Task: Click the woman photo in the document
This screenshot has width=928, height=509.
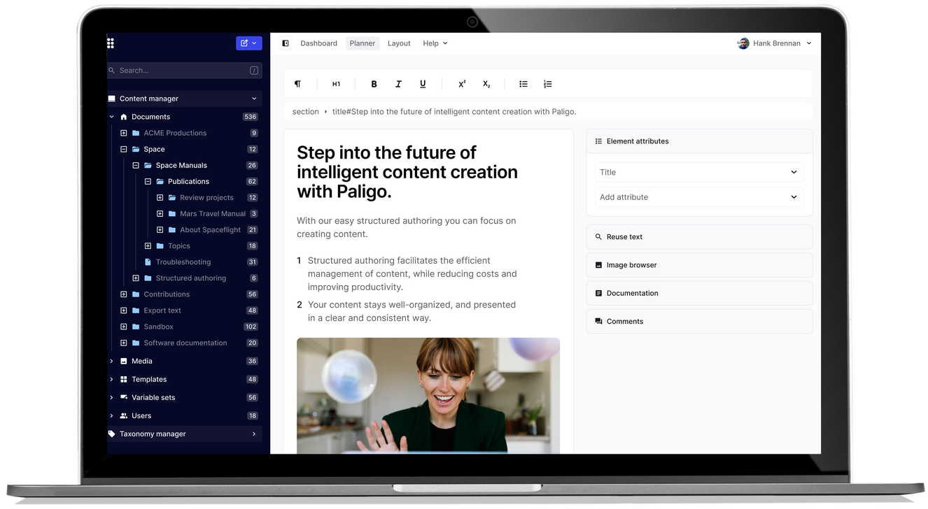Action: (428, 396)
